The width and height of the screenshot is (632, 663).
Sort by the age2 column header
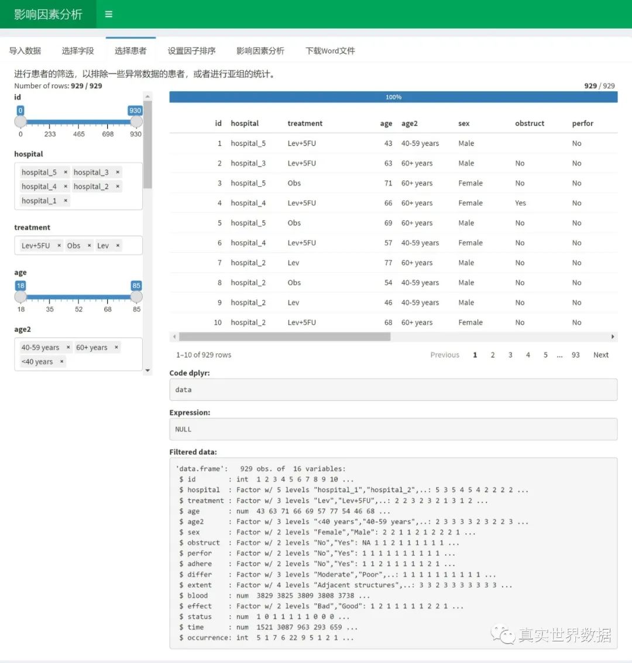tap(409, 123)
